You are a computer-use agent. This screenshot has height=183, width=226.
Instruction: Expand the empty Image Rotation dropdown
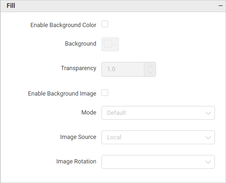pos(158,162)
